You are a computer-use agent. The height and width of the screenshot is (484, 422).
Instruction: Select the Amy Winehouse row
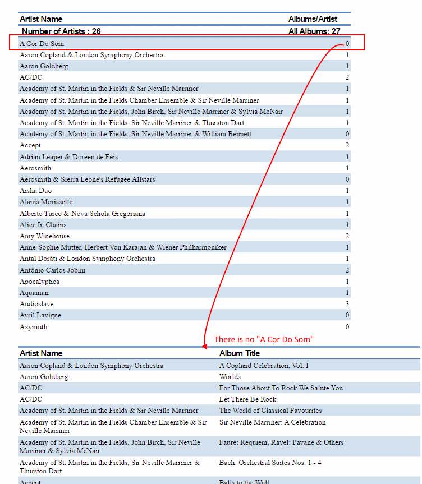click(44, 236)
